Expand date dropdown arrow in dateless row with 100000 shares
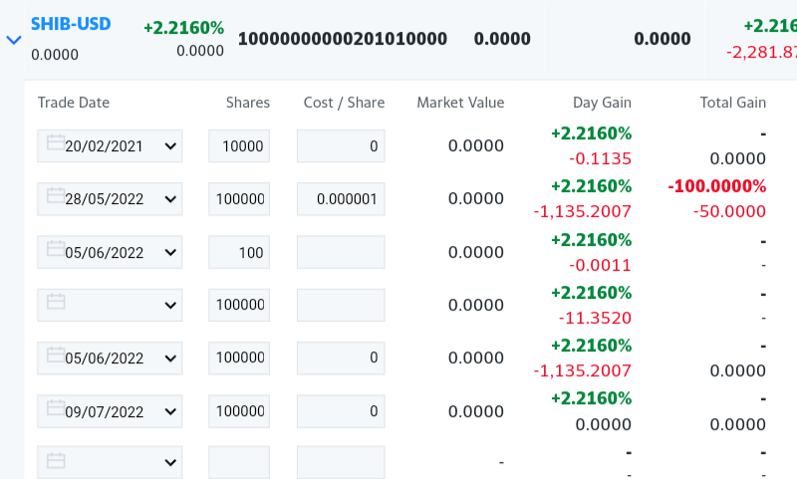This screenshot has height=479, width=797. click(170, 306)
